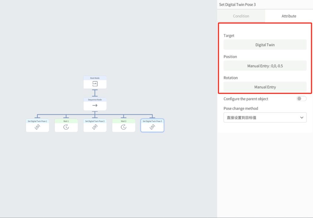Enable the Configure the parent object switch
Screen dimensions: 313x218
point(301,98)
